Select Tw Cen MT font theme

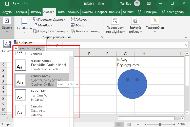point(41,96)
